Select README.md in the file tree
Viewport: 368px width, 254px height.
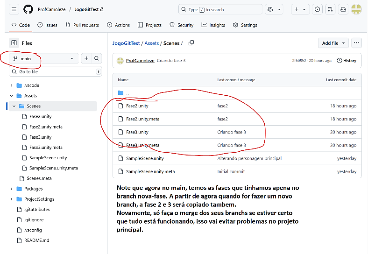pos(36,240)
